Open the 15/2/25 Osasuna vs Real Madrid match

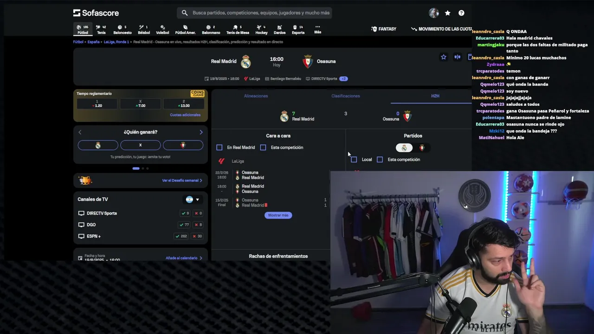point(271,203)
